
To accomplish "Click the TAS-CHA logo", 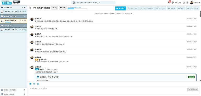I will coord(6,3).
